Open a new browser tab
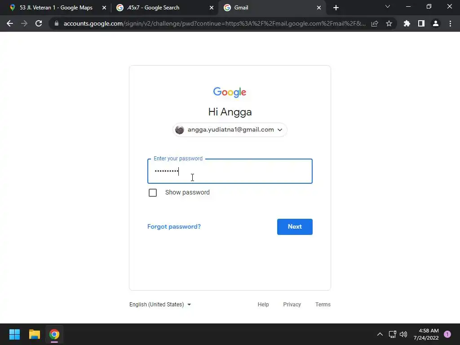This screenshot has height=345, width=460. 336,8
